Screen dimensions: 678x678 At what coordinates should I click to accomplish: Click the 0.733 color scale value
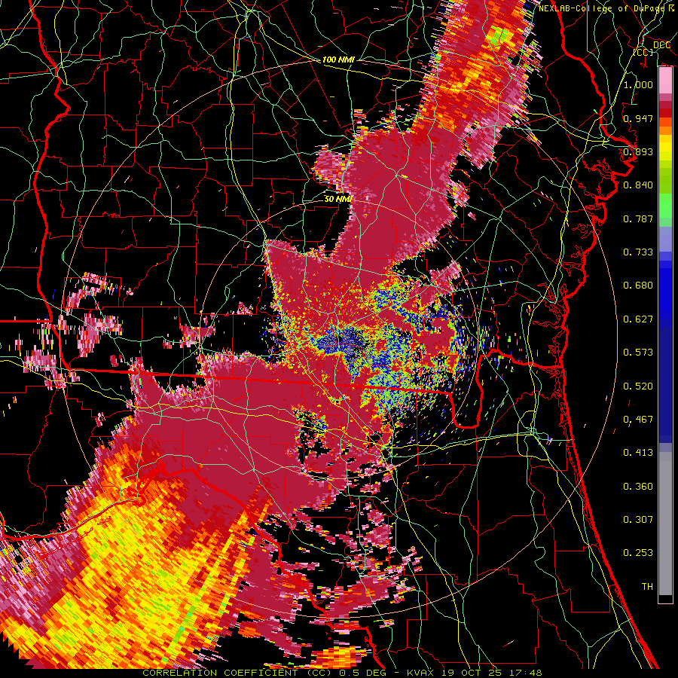point(638,252)
